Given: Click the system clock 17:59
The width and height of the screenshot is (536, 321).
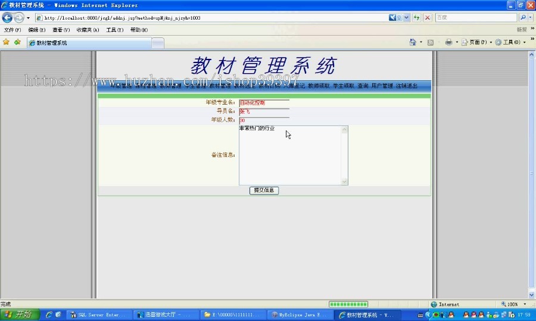Looking at the screenshot, I should (524, 315).
